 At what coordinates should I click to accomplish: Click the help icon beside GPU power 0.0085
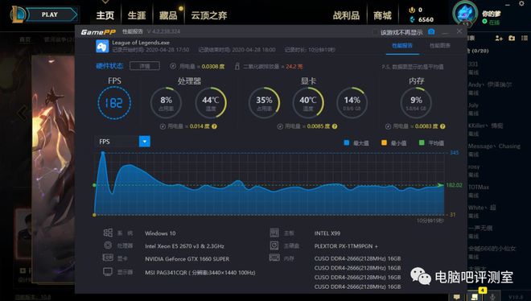click(335, 126)
